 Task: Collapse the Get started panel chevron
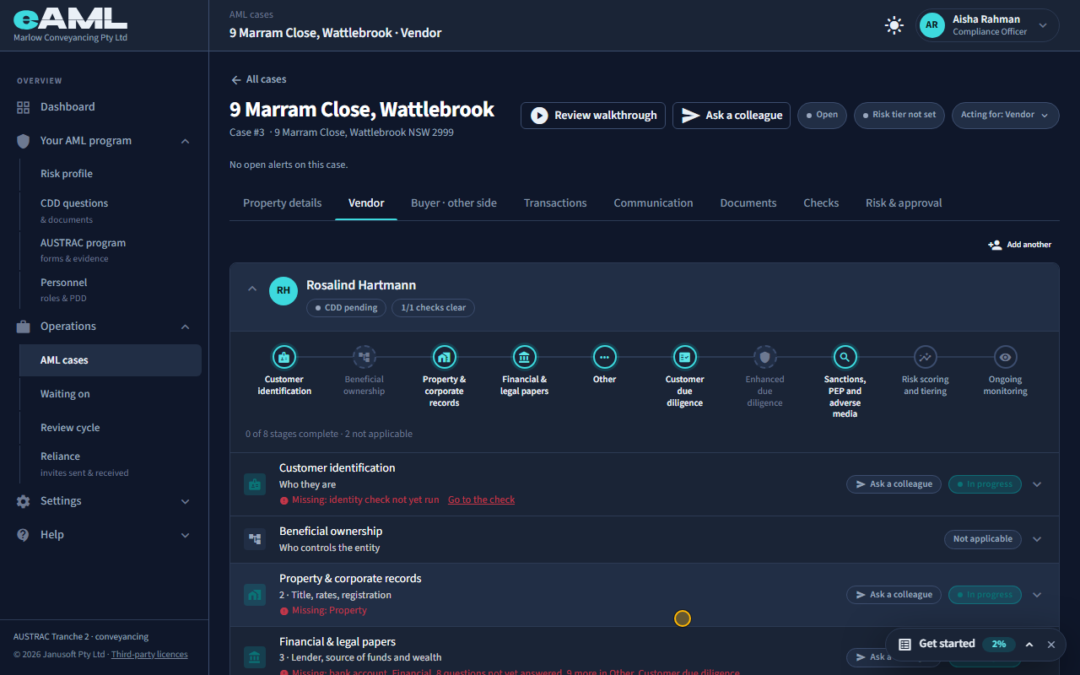tap(1029, 645)
